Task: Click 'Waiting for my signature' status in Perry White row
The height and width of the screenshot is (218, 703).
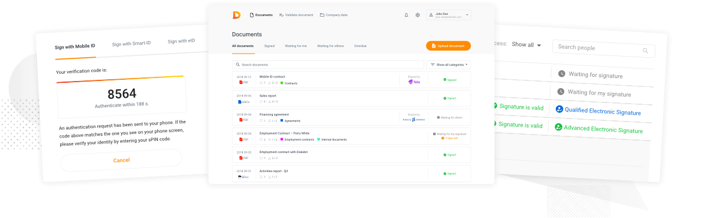Action: (450, 134)
